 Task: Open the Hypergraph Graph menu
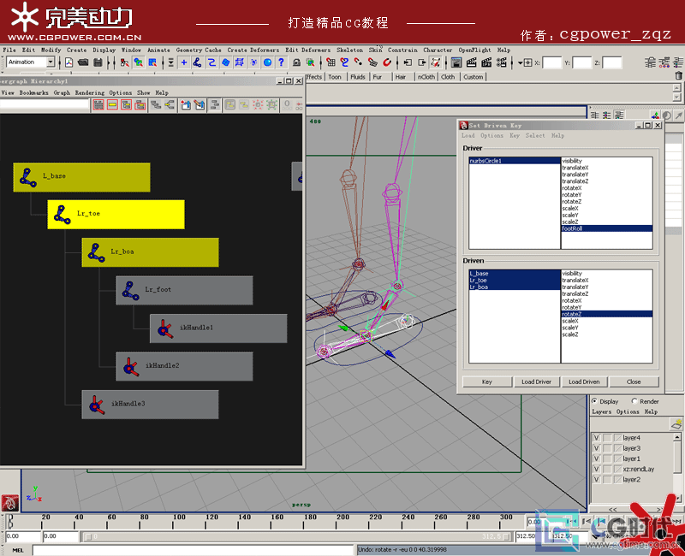[x=62, y=92]
